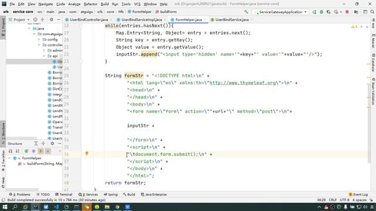
Task: Open the Problems tool window
Action: click(x=19, y=195)
